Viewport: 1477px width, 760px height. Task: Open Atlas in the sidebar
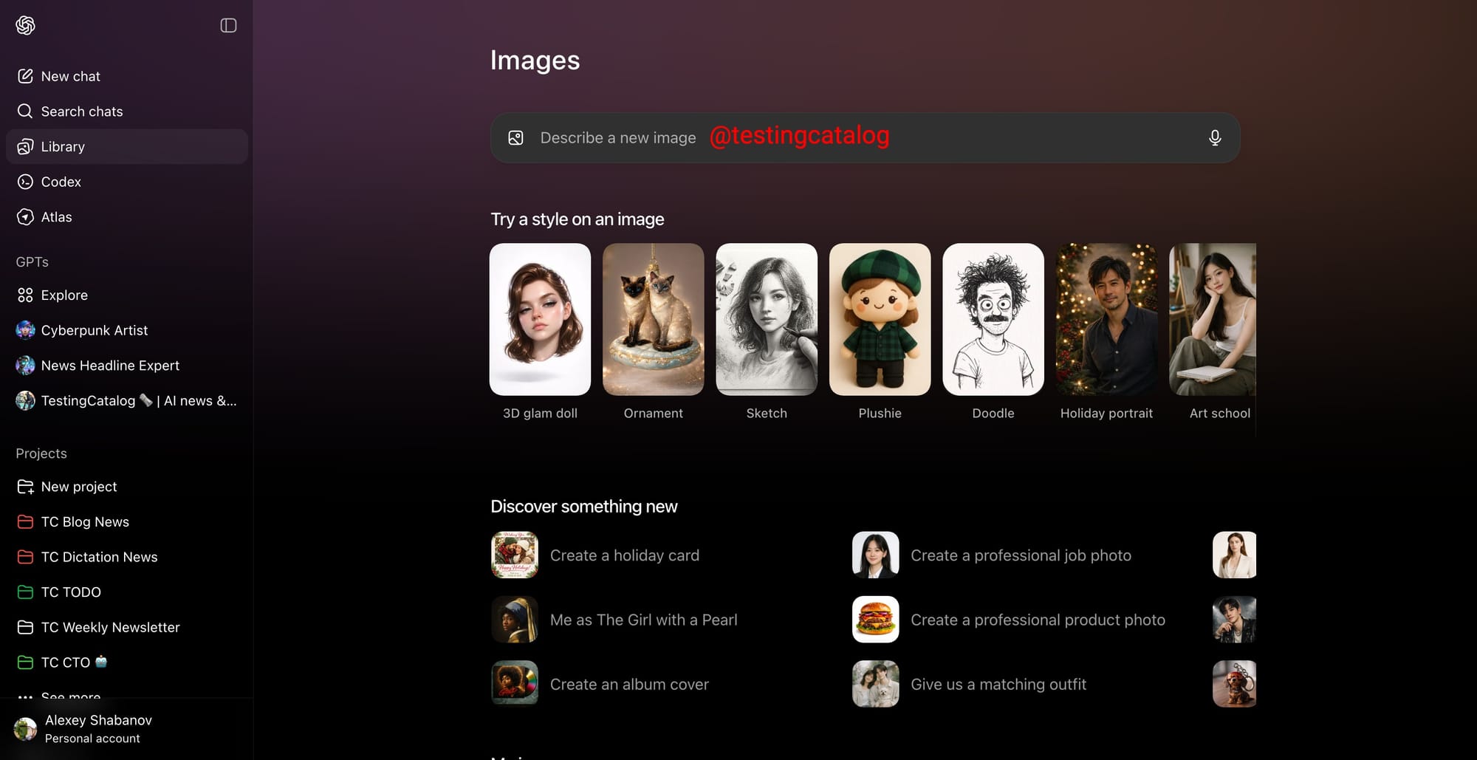click(x=56, y=216)
